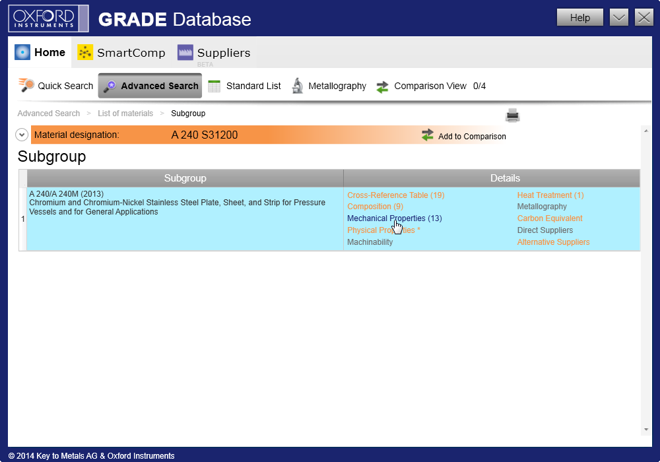
Task: Open the Metallography section
Action: pyautogui.click(x=329, y=86)
